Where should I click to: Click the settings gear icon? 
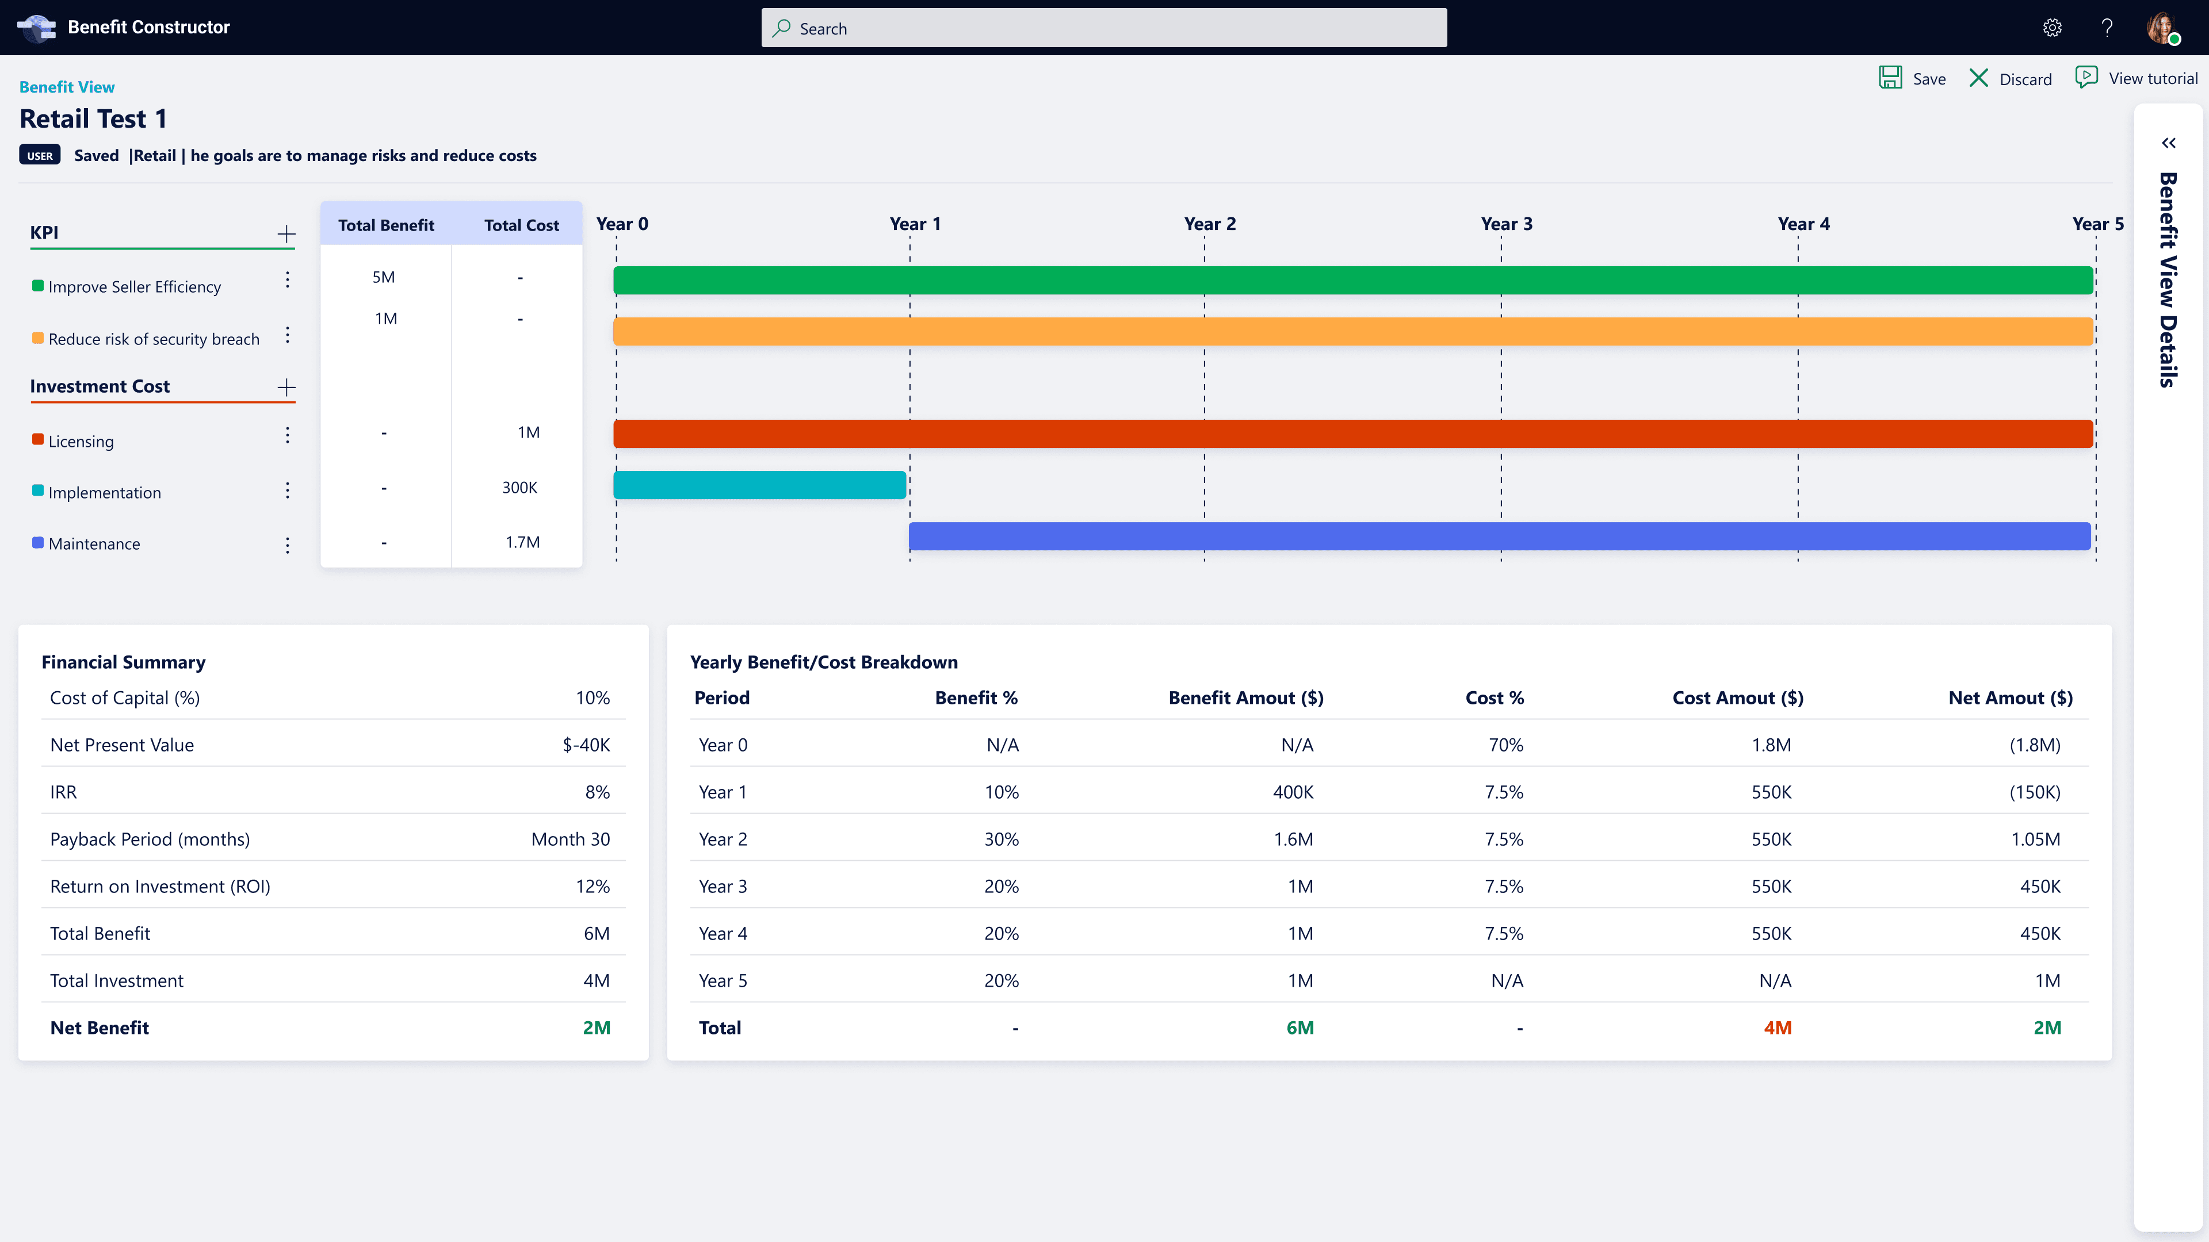coord(2052,28)
